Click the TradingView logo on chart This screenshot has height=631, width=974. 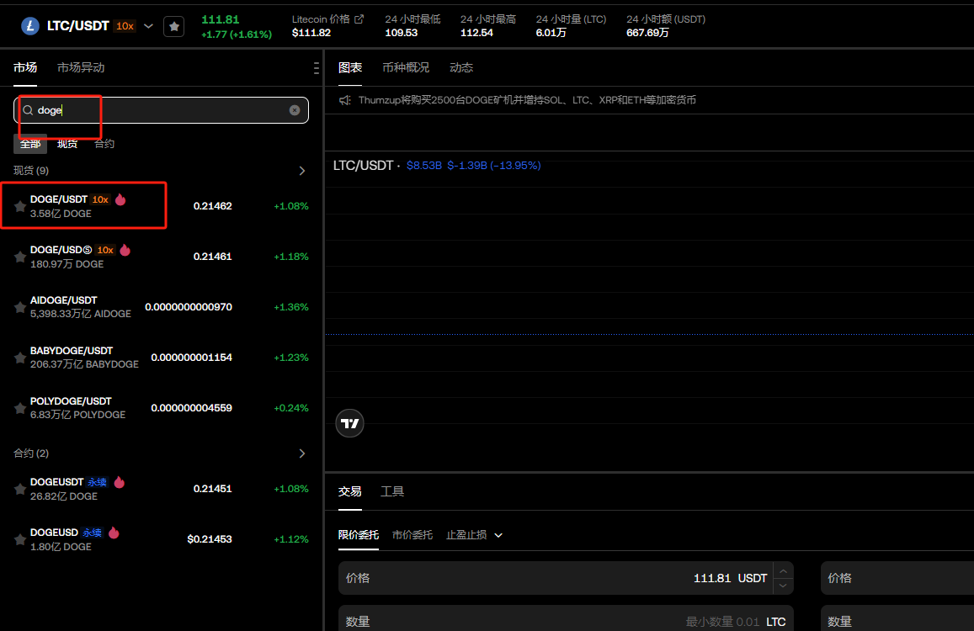[x=349, y=423]
